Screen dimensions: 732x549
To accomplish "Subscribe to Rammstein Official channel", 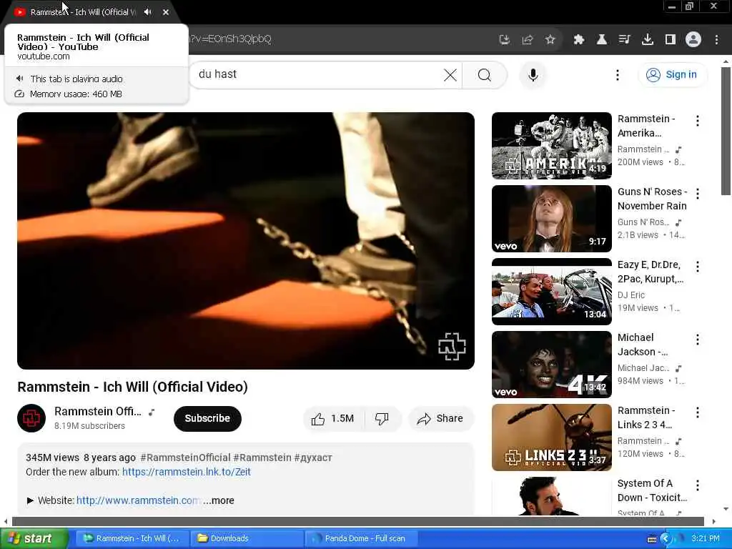I will [x=207, y=418].
